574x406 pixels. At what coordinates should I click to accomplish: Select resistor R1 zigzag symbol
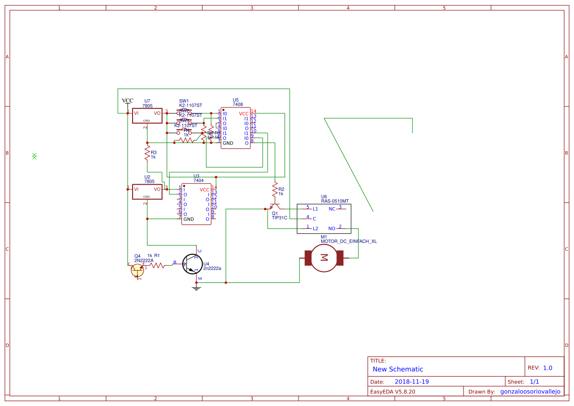[x=158, y=265]
